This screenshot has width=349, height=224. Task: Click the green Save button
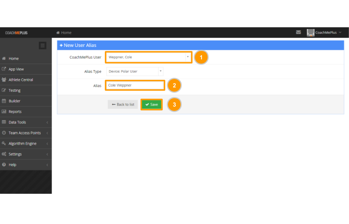pyautogui.click(x=152, y=104)
